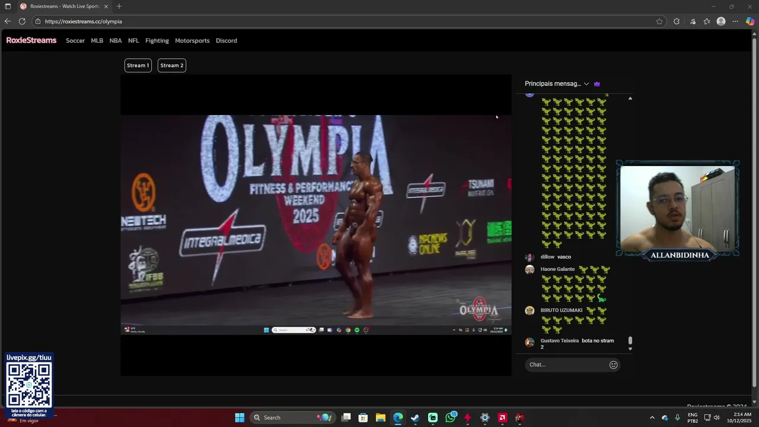
Task: Open Task View on the taskbar
Action: click(346, 418)
